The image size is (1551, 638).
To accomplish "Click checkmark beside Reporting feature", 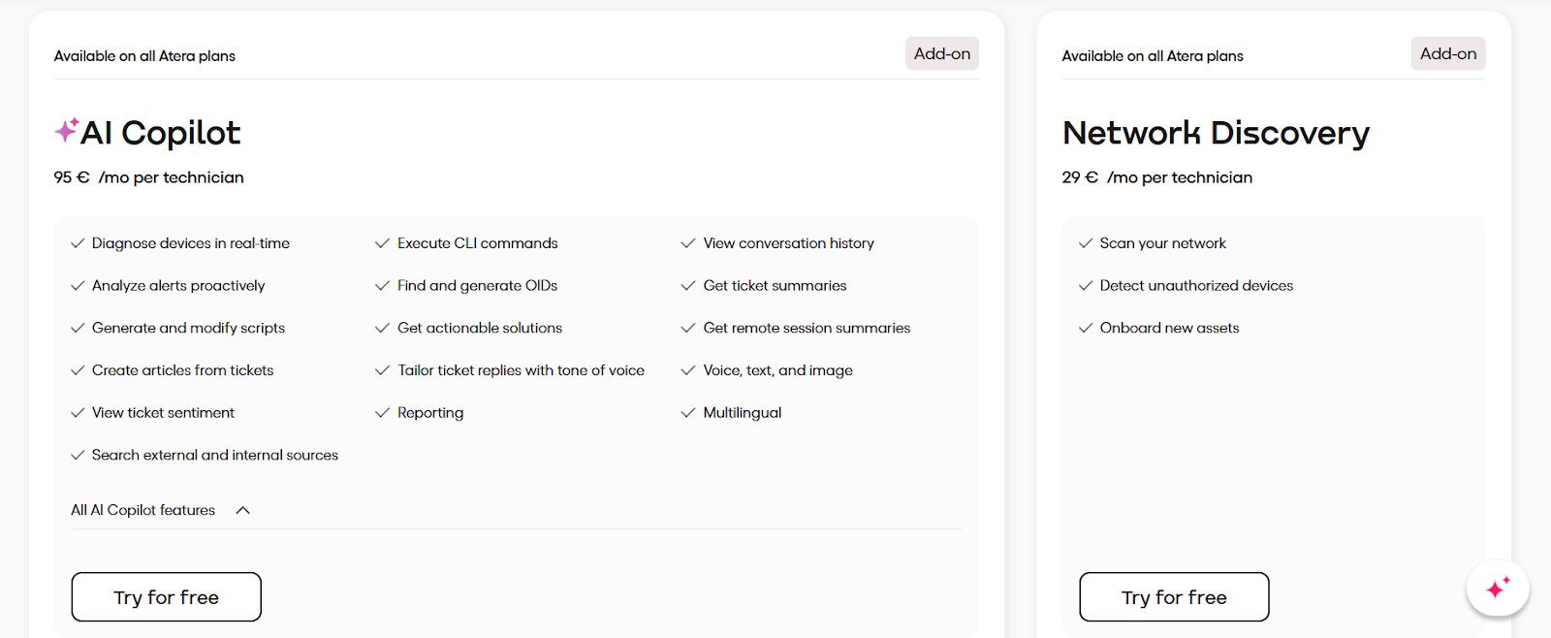I will point(382,413).
